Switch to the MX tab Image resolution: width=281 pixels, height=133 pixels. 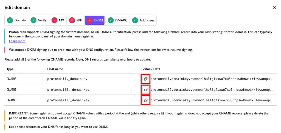[x=58, y=20]
